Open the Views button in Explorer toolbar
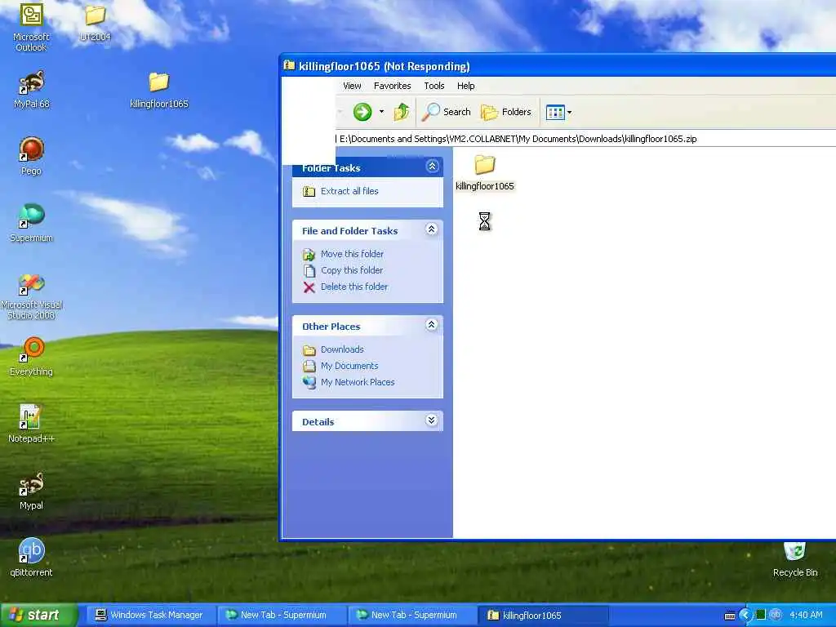Image resolution: width=836 pixels, height=627 pixels. pyautogui.click(x=555, y=112)
